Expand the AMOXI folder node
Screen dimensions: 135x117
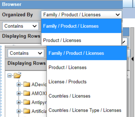(19, 93)
